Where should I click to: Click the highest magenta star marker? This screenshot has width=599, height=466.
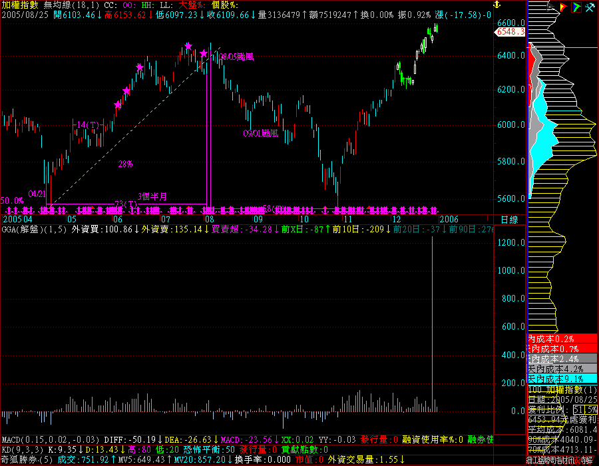(188, 46)
